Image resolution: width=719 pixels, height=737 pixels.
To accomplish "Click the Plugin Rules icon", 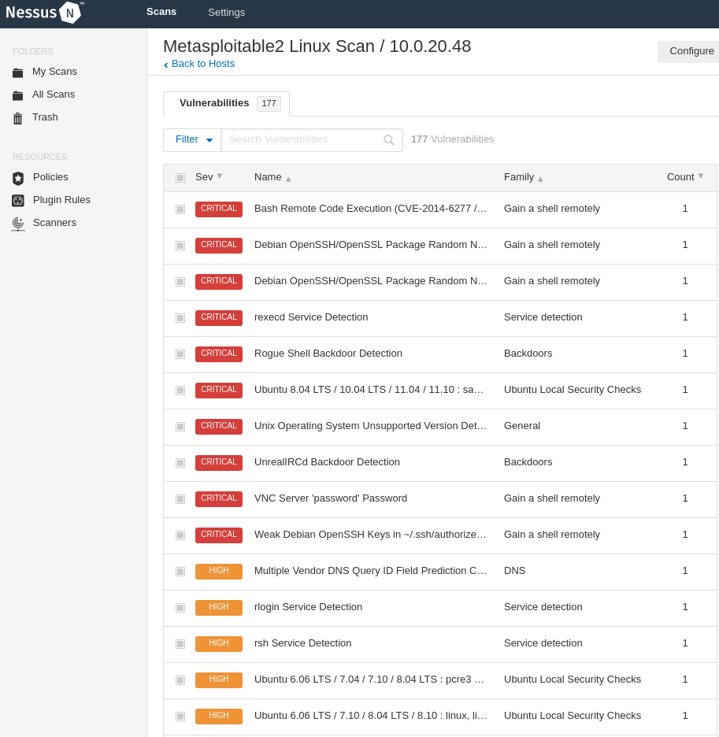I will tap(18, 201).
